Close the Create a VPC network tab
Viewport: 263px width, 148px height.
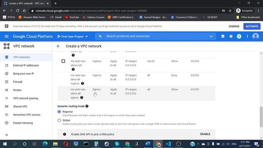coord(48,3)
